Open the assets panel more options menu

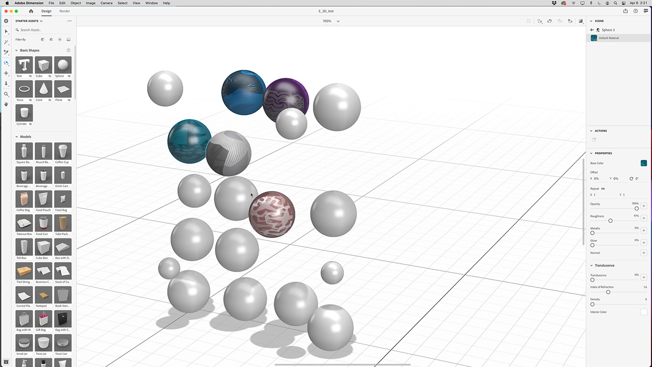point(69,21)
